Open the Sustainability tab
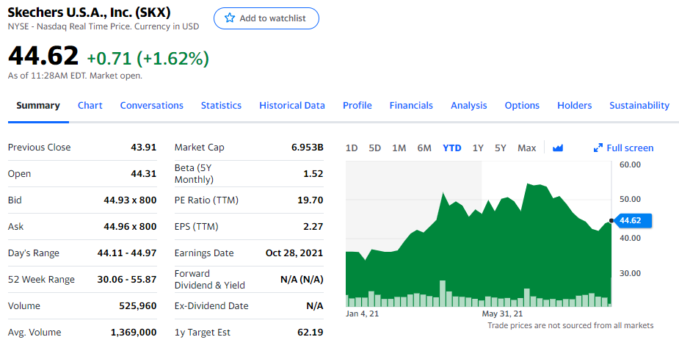 pos(639,105)
